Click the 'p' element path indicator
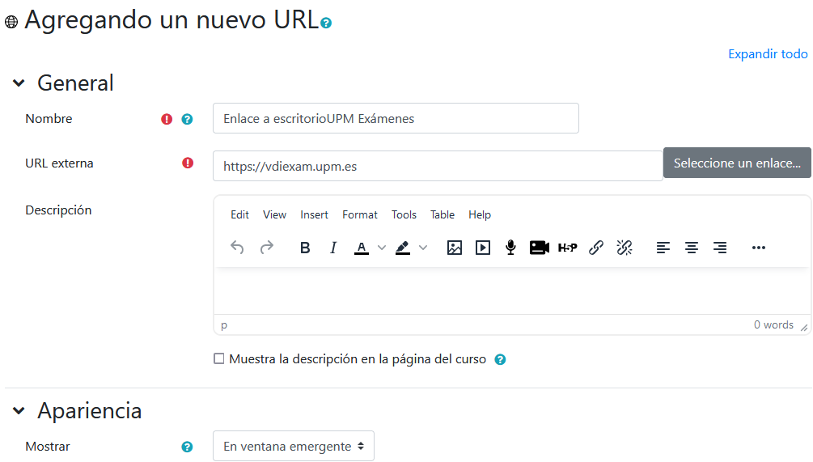This screenshot has height=462, width=813. point(224,325)
